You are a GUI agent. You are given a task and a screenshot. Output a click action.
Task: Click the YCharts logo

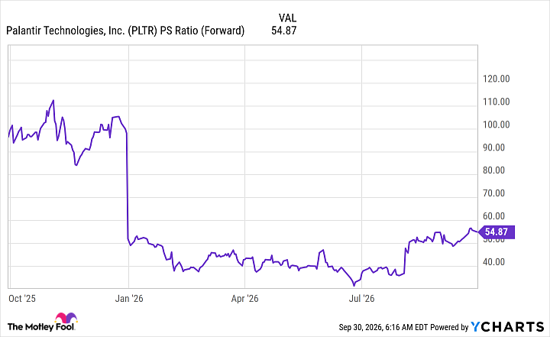coord(507,327)
